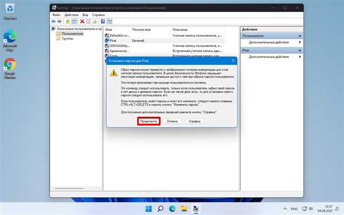The width and height of the screenshot is (344, 215).
Task: Close the Установка пароля для Pirat dialog
Action: [233, 61]
